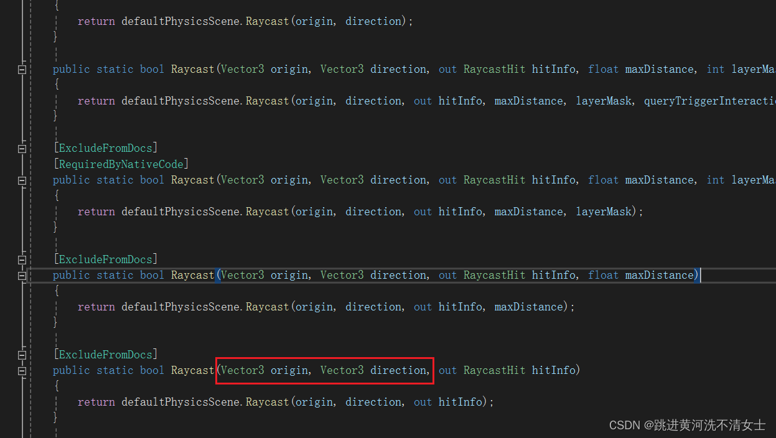Screen dimensions: 776x438
Task: Collapse the highlighted Raycast maxDistance overload
Action: (22, 275)
